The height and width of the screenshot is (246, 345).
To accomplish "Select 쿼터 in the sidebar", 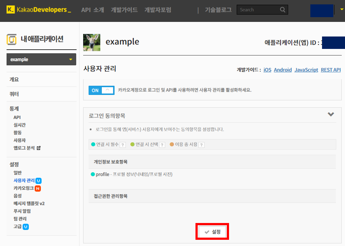I will click(14, 94).
